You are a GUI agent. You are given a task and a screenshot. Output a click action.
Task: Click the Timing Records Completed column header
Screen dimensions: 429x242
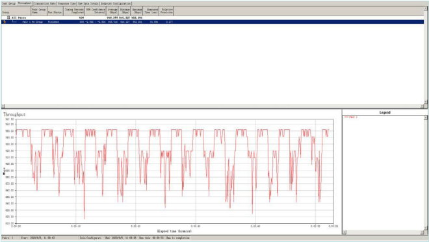[x=74, y=11]
